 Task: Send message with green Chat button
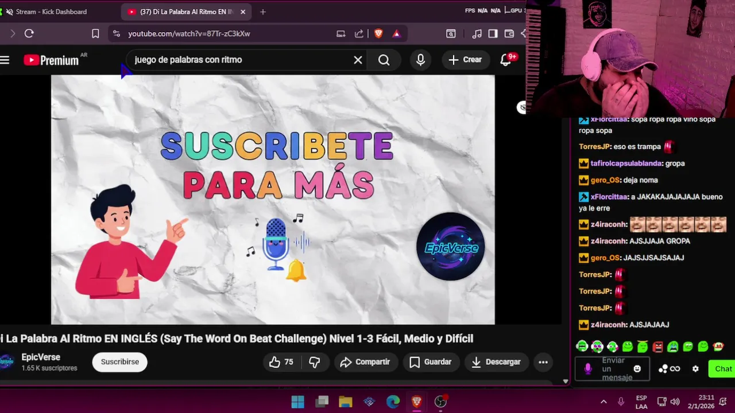(722, 369)
